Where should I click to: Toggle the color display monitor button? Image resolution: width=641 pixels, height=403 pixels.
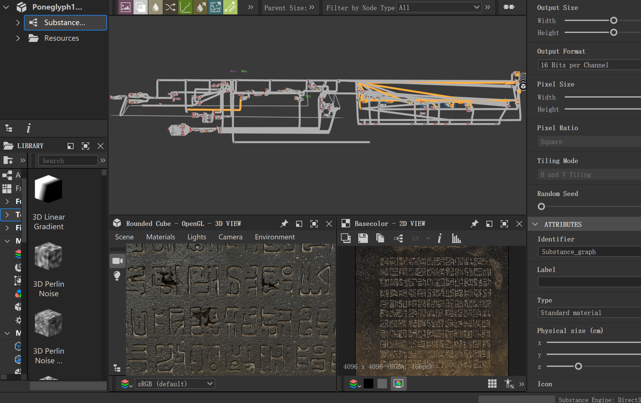(398, 384)
